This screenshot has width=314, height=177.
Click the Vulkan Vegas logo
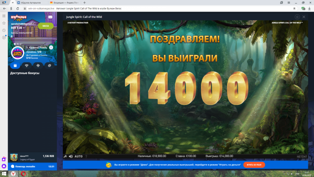tap(18, 18)
